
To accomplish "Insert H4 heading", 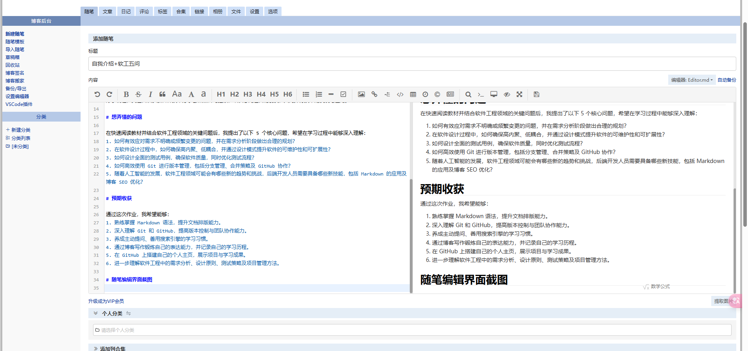I will 261,94.
